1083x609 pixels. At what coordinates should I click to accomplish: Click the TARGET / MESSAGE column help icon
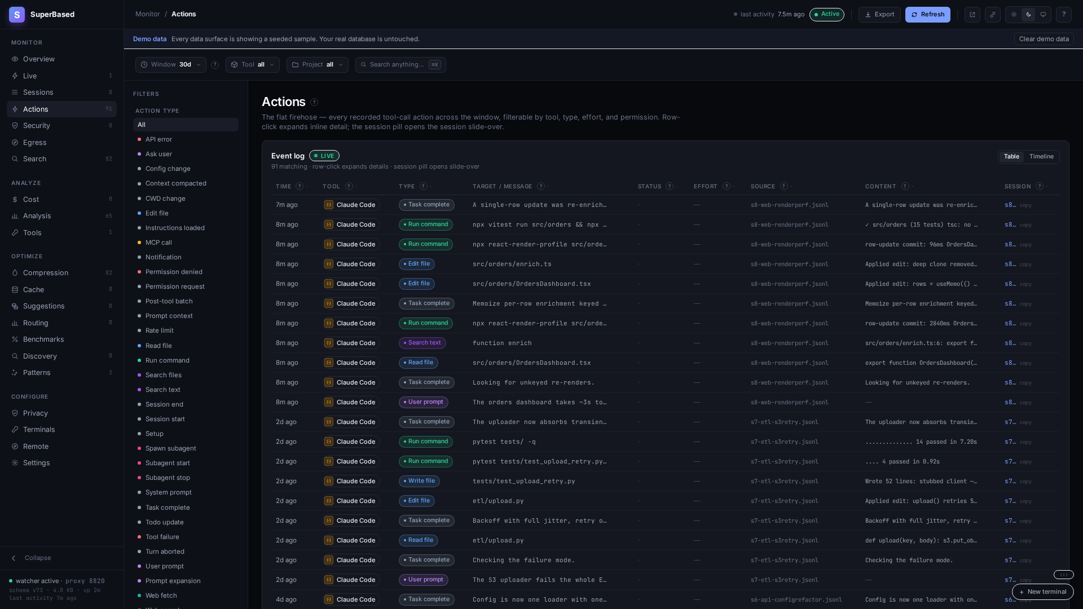[x=541, y=186]
